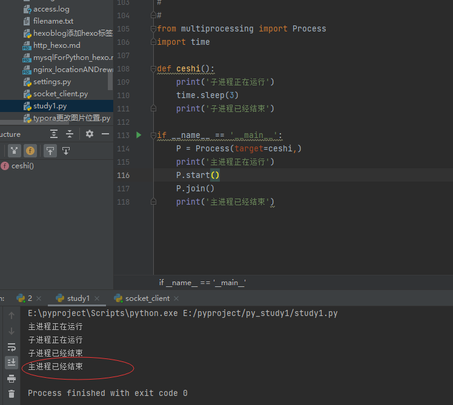Click the up arrow in run console
This screenshot has width=453, height=405.
[12, 315]
